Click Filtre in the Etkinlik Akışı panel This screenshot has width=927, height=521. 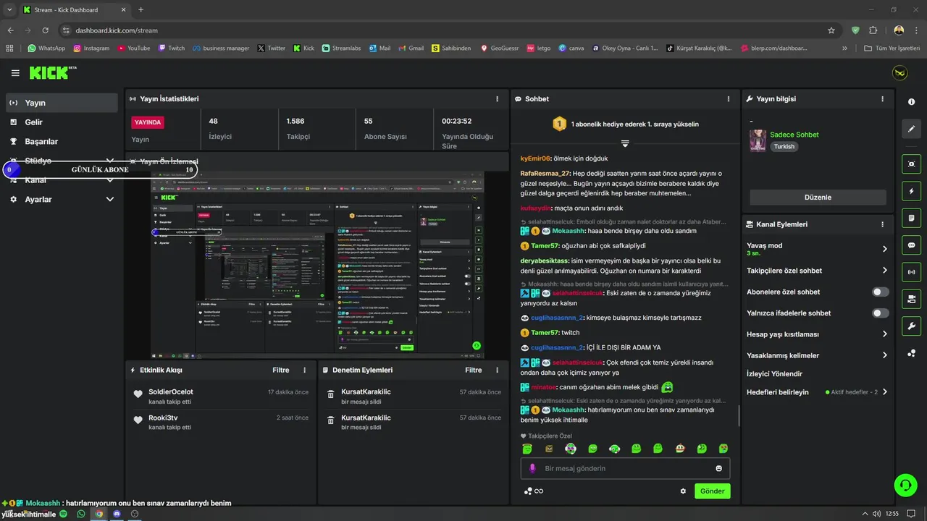pyautogui.click(x=280, y=370)
